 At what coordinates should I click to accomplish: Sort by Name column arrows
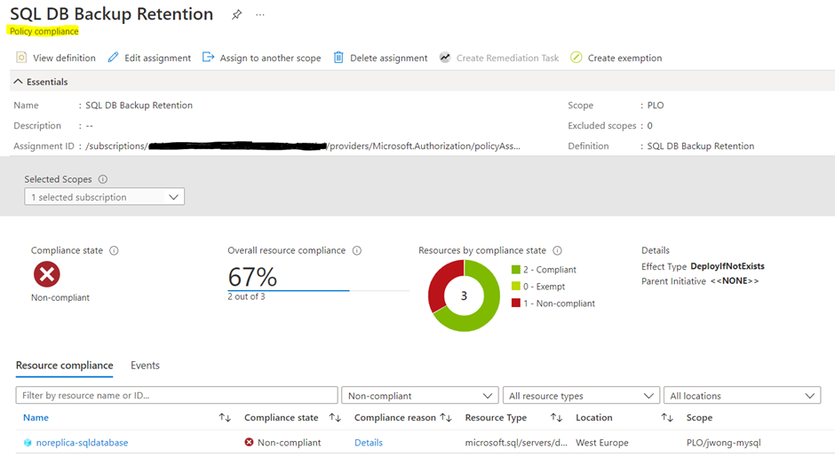[x=225, y=418]
